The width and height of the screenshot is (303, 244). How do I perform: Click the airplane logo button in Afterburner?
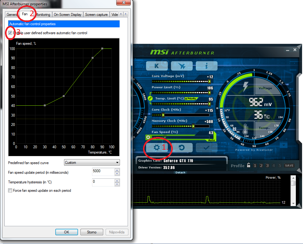coord(182,66)
